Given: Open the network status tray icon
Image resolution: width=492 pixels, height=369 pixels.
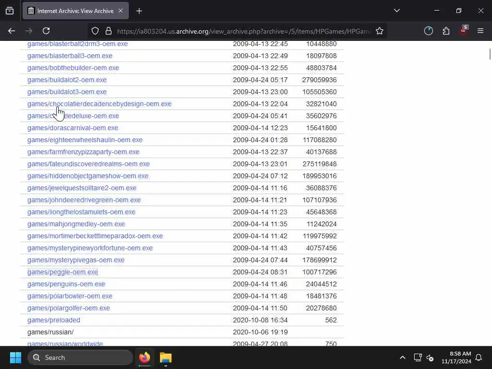Looking at the screenshot, I should 418,357.
